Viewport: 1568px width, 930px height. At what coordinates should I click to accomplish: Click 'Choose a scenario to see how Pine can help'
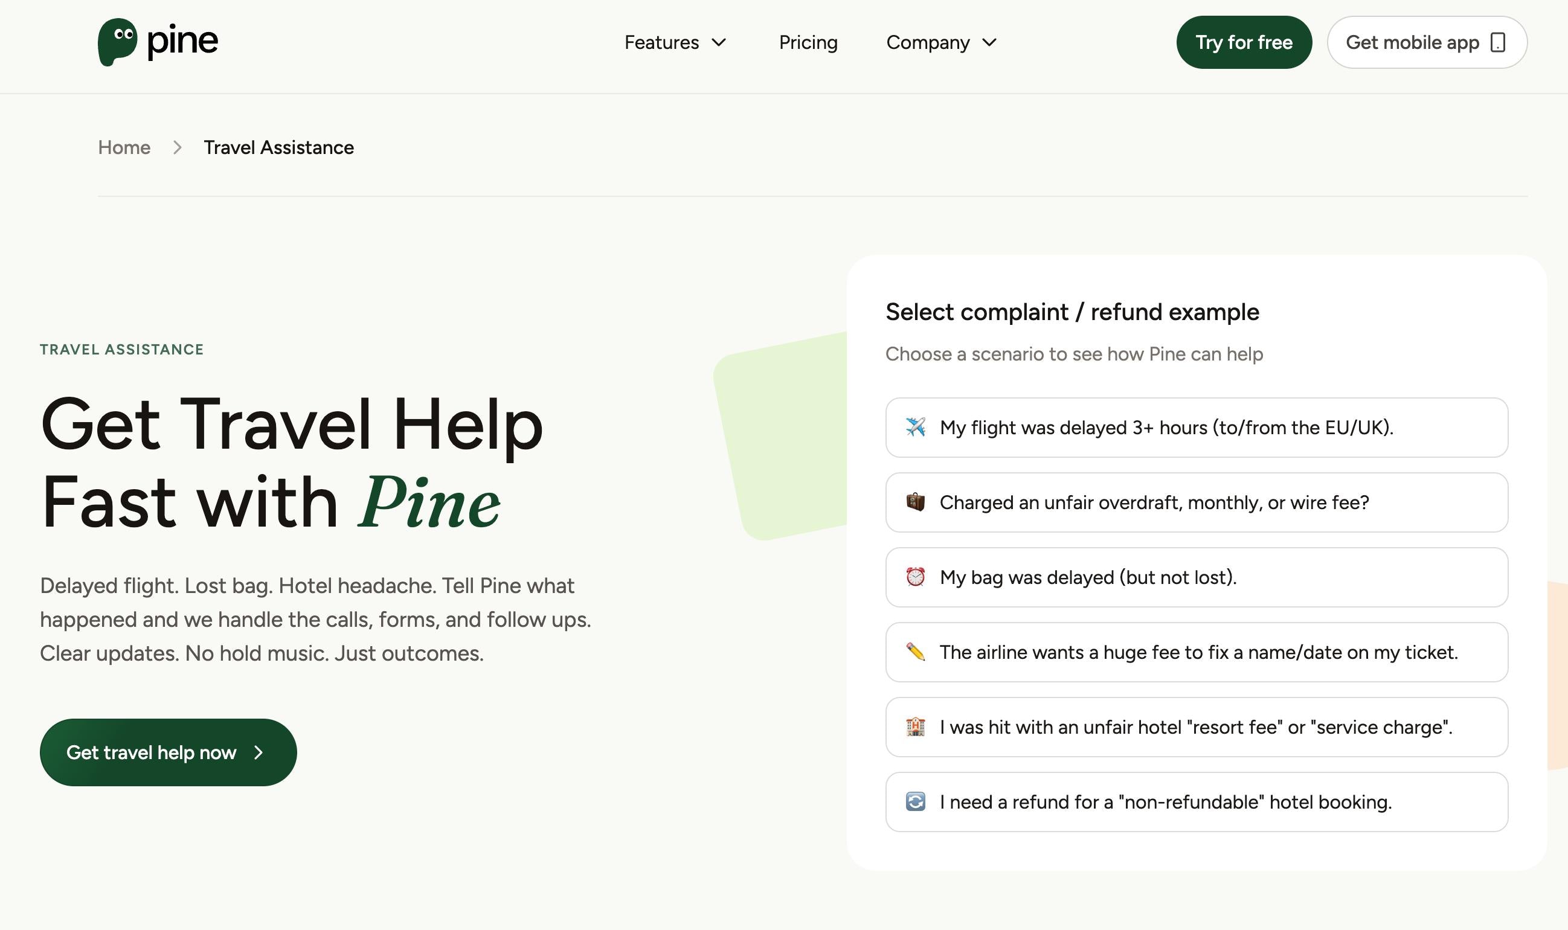[x=1074, y=354]
